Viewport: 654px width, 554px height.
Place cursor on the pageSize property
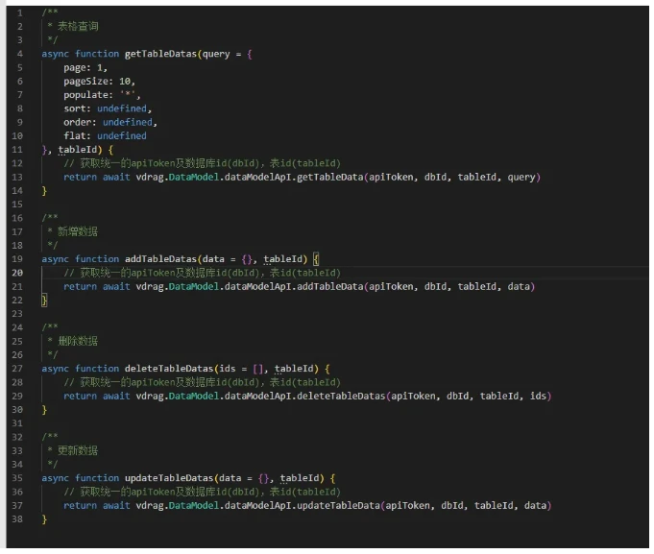click(x=86, y=82)
